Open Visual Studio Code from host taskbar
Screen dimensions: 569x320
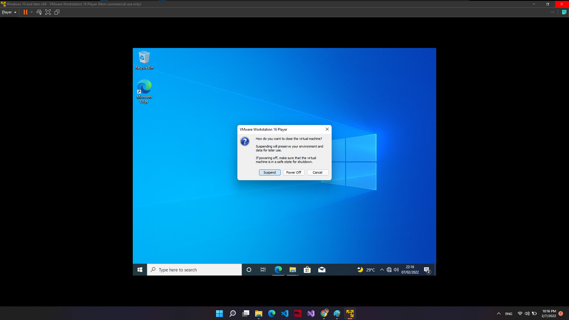point(284,313)
